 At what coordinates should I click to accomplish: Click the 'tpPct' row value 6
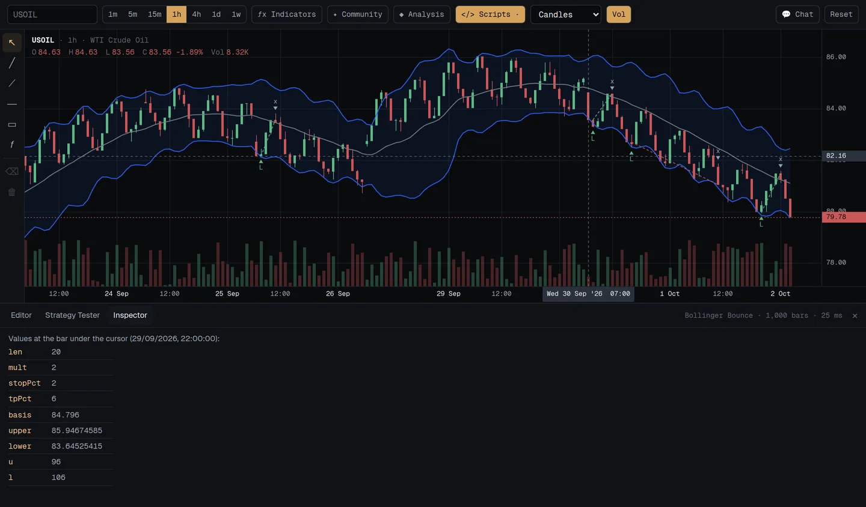click(x=54, y=399)
